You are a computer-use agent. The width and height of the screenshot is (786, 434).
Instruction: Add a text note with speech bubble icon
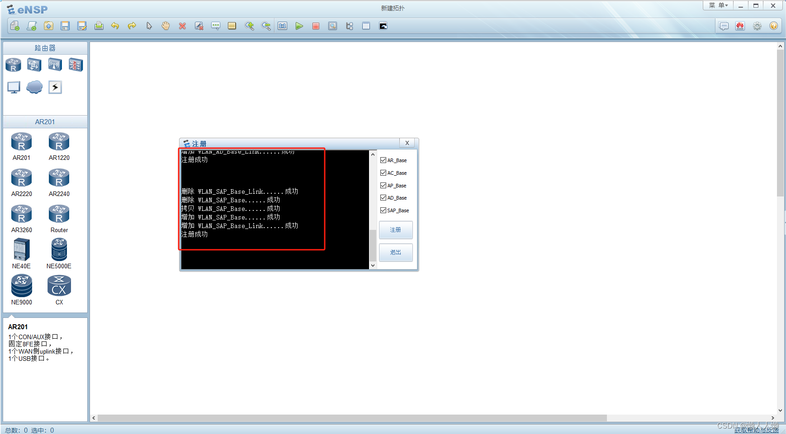[216, 26]
